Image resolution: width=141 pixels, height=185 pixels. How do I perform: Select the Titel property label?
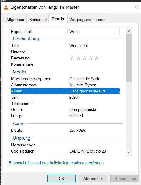(15, 46)
